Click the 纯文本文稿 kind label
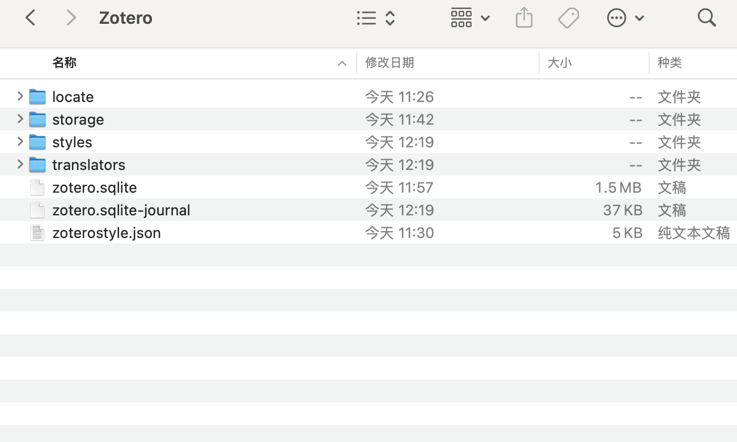The height and width of the screenshot is (442, 737). 694,233
